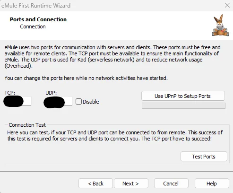Viewport: 233px width, 193px height.
Task: Click the UDP: label
Action: 51,93
